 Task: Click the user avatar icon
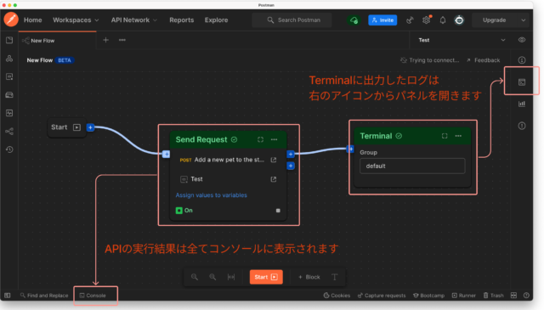[459, 20]
